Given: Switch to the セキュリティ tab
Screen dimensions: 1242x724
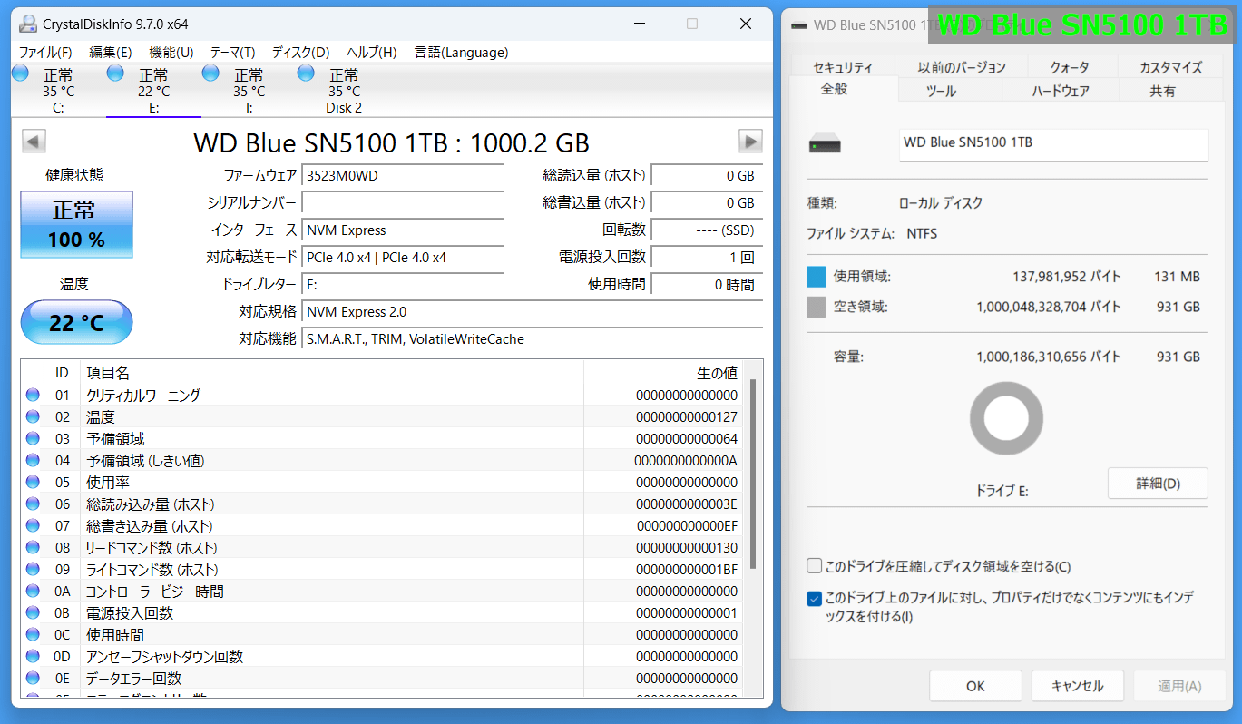Looking at the screenshot, I should (843, 67).
